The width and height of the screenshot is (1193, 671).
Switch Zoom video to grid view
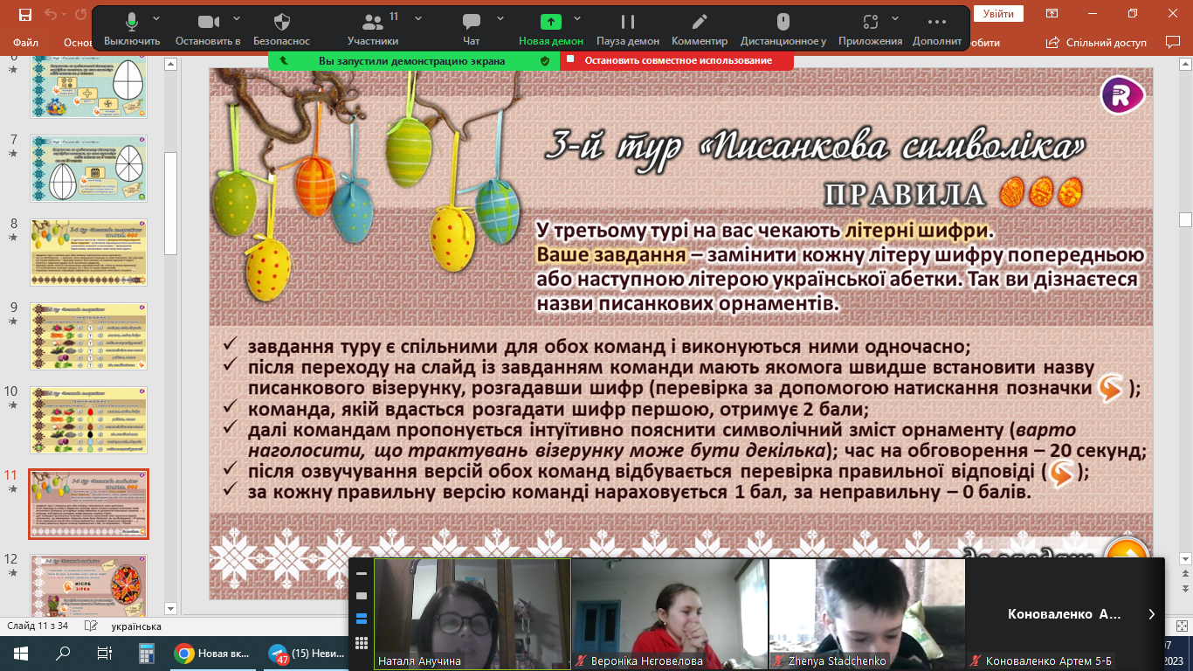click(362, 643)
